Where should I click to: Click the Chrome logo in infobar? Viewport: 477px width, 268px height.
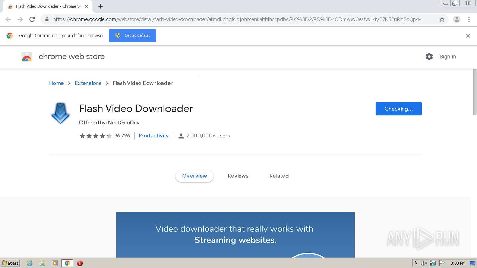[10, 36]
